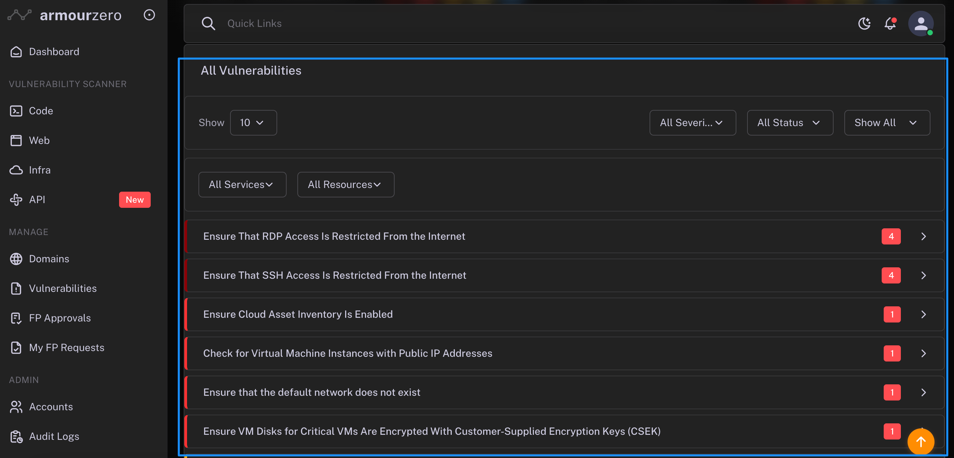Open the API scanner section
Image resolution: width=954 pixels, height=458 pixels.
tap(37, 199)
